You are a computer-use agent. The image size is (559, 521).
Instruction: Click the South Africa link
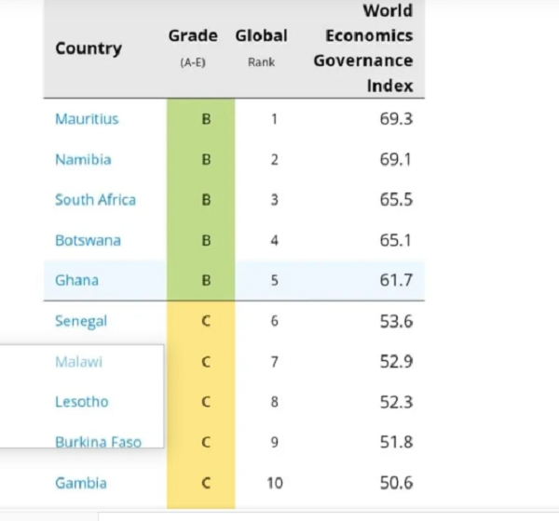pos(95,200)
